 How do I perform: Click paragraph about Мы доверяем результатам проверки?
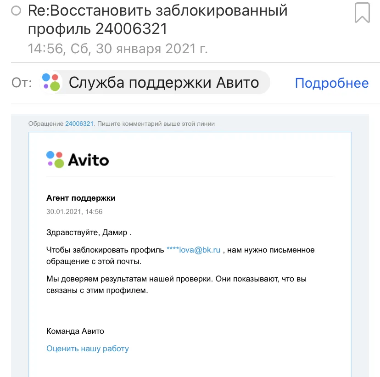coord(176,284)
